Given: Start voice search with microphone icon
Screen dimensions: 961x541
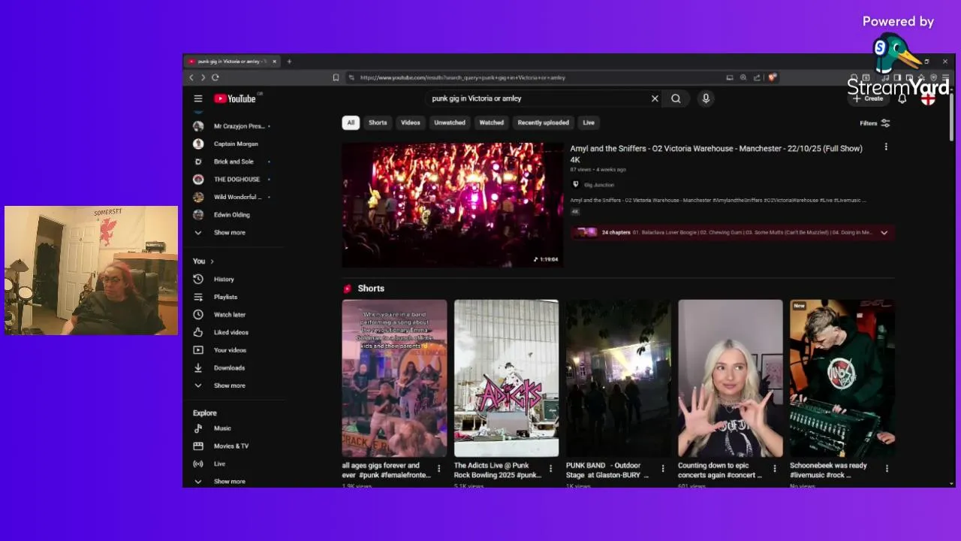Looking at the screenshot, I should 706,98.
